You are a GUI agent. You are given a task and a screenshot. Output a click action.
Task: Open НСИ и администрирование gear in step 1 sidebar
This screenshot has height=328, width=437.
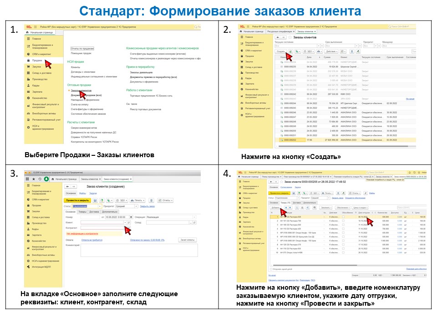point(28,127)
